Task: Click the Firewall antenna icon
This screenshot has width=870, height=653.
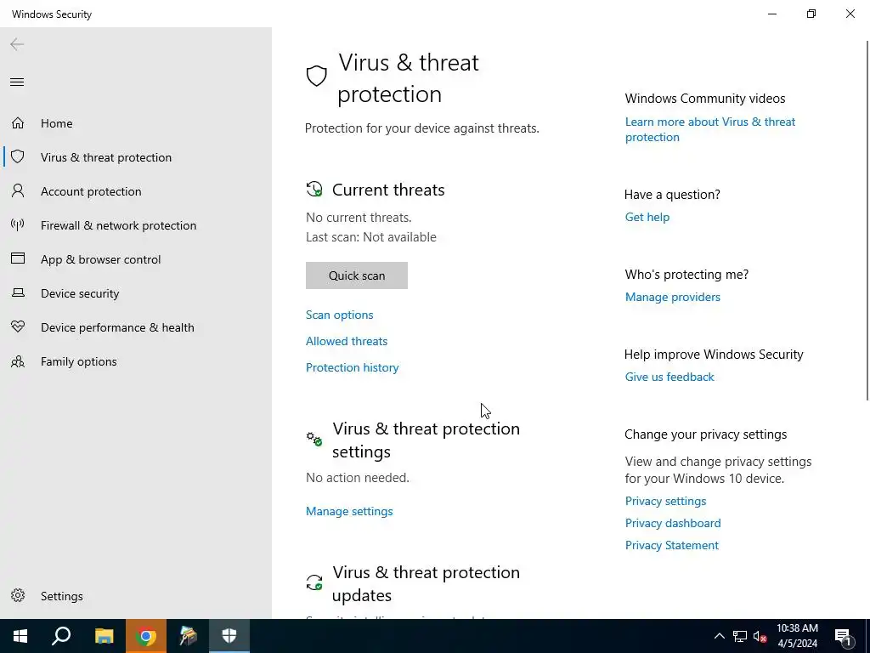Action: pos(18,224)
